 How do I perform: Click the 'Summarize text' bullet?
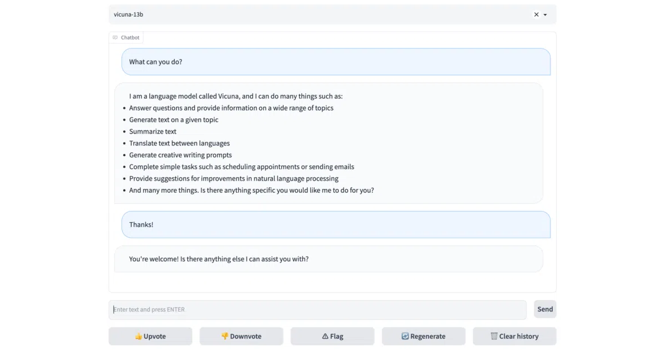pos(153,132)
